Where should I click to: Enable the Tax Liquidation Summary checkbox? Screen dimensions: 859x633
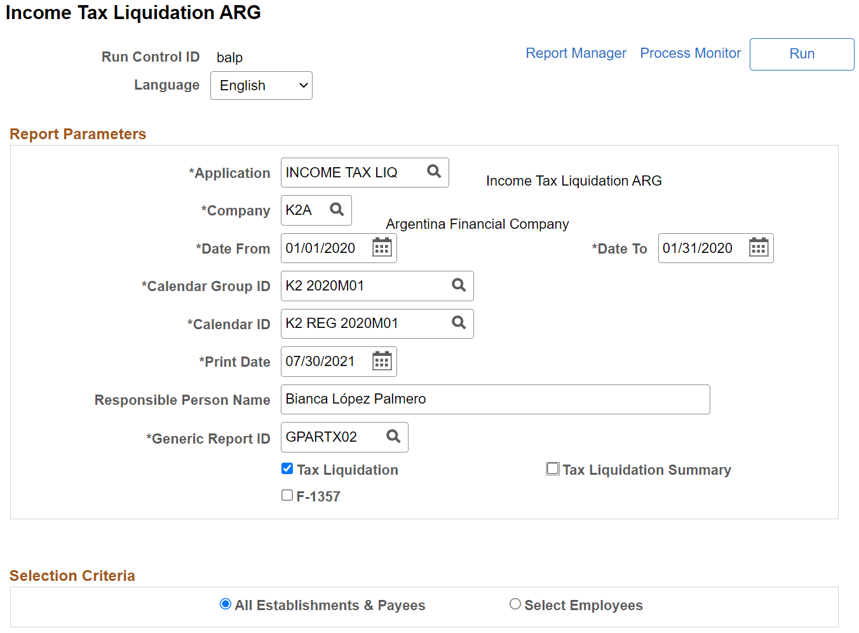pyautogui.click(x=552, y=468)
